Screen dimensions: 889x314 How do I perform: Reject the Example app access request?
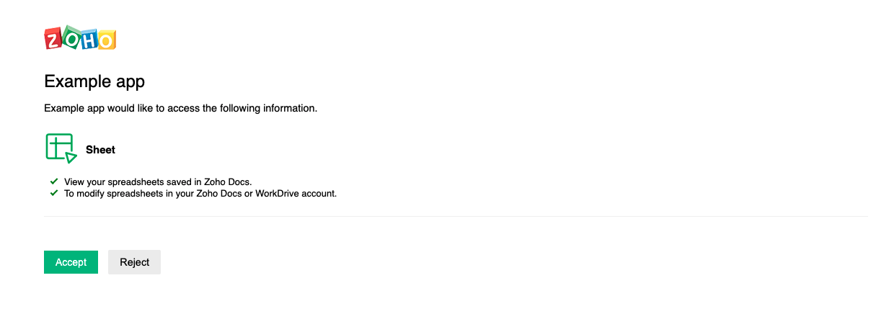pyautogui.click(x=134, y=262)
